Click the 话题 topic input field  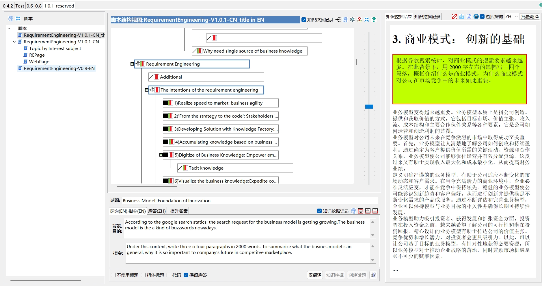[x=249, y=200]
